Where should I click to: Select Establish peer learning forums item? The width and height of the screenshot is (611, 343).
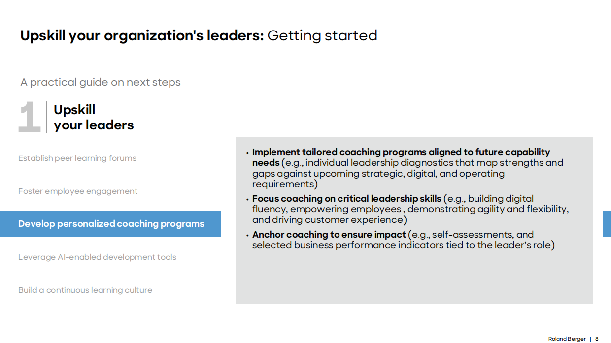tap(77, 158)
